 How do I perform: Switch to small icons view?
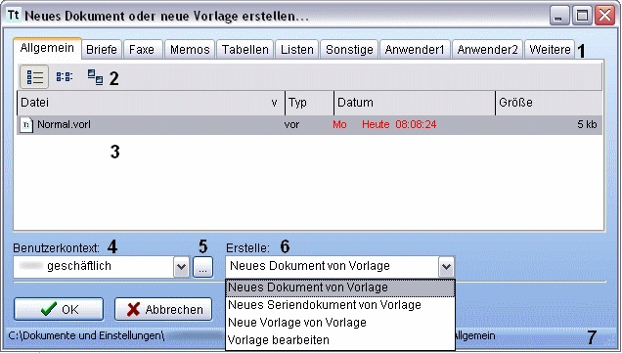(x=65, y=76)
